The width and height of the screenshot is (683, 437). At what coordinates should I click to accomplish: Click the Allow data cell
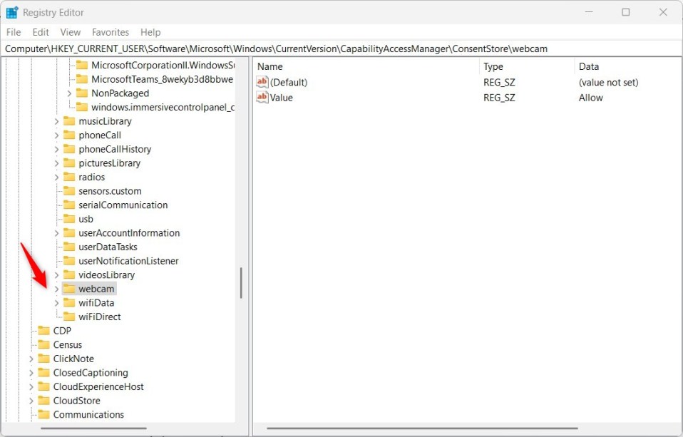coord(590,98)
